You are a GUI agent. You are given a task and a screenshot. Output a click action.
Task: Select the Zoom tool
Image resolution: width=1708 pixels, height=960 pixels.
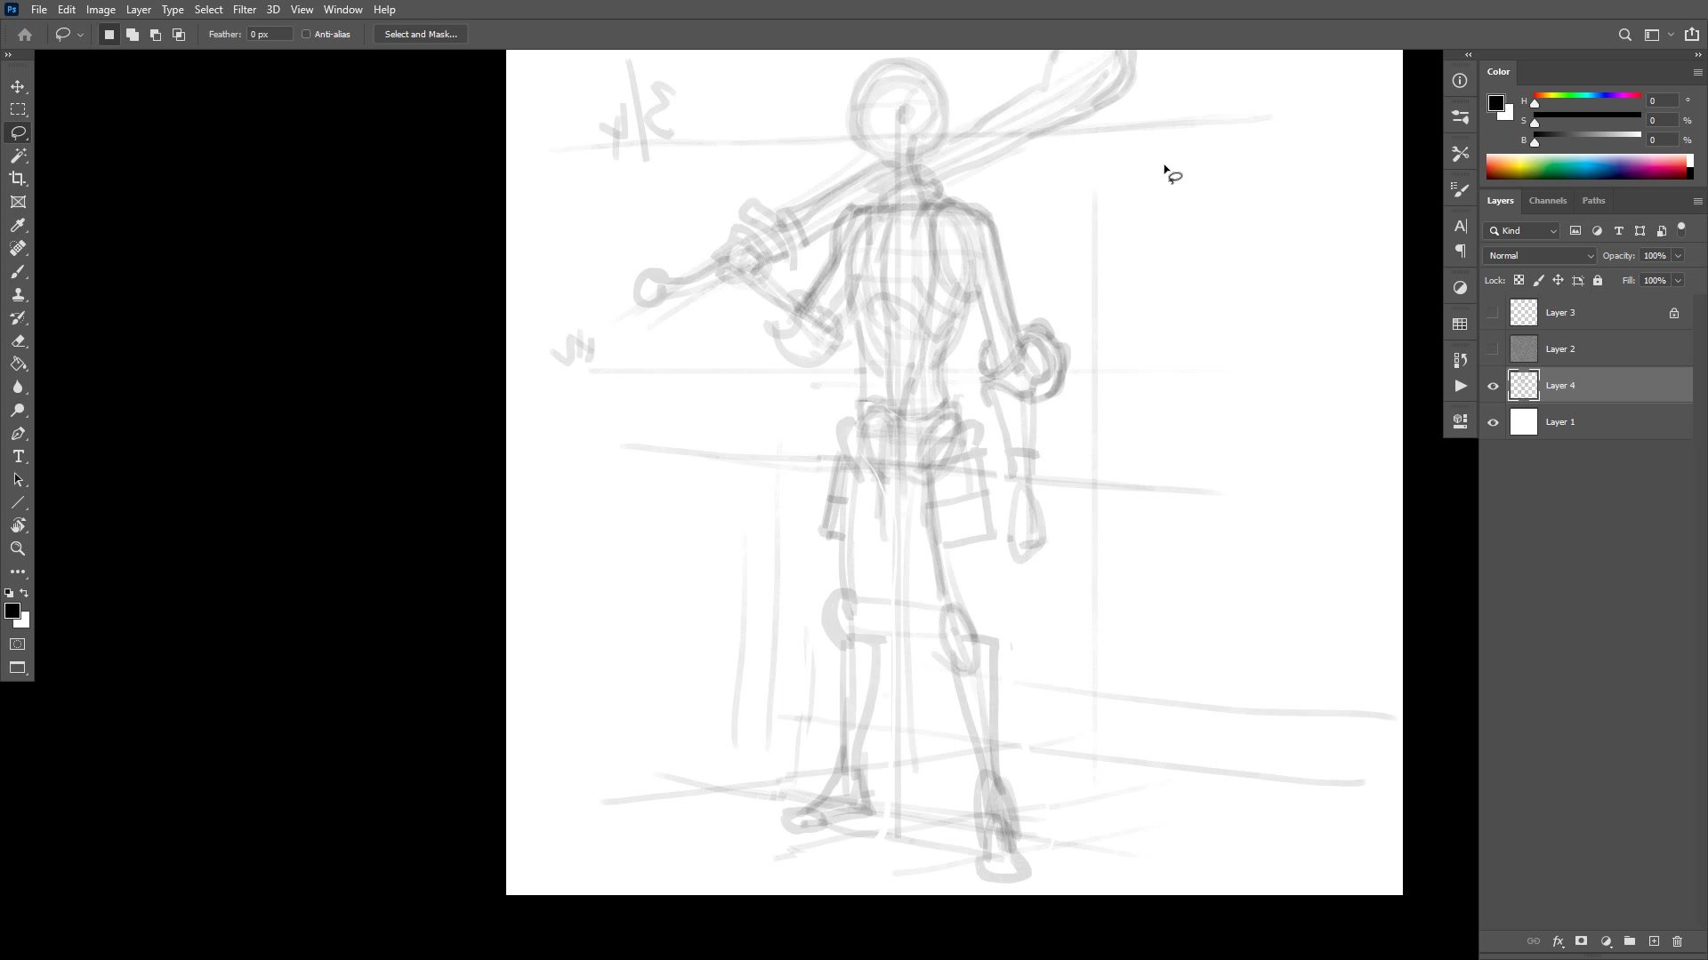pyautogui.click(x=18, y=548)
